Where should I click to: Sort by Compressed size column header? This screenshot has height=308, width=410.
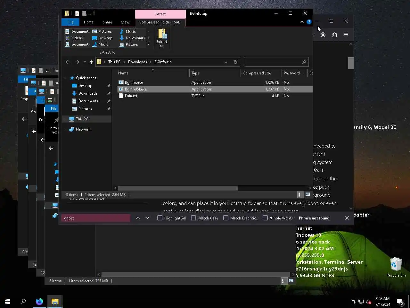(x=261, y=73)
